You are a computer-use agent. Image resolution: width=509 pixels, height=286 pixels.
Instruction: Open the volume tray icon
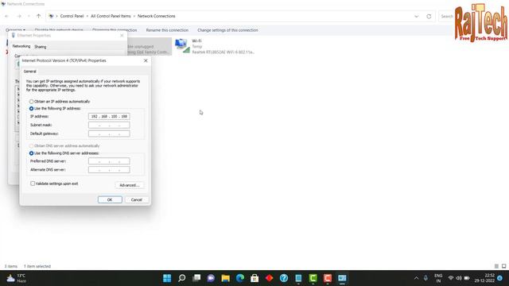(459, 278)
